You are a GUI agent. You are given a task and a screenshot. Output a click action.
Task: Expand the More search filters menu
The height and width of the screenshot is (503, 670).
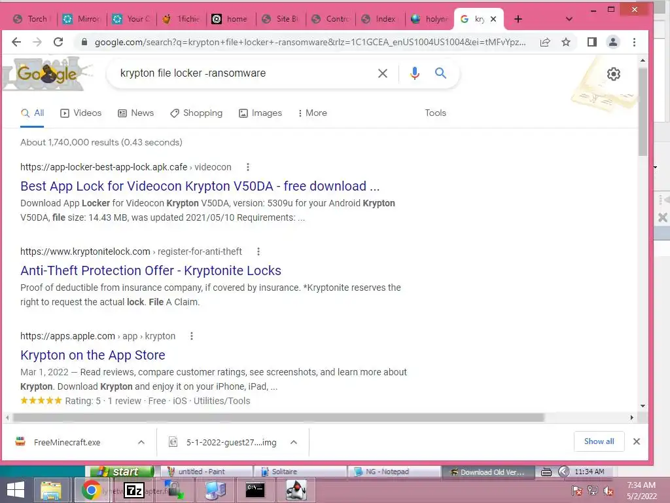click(312, 113)
